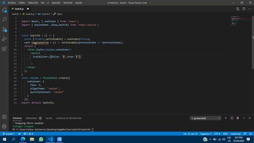The height and width of the screenshot is (143, 254).
Task: Open the Ayuda menu
Action: pos(79,3)
